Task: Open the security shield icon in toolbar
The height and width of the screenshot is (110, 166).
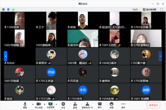Action: pos(63,104)
